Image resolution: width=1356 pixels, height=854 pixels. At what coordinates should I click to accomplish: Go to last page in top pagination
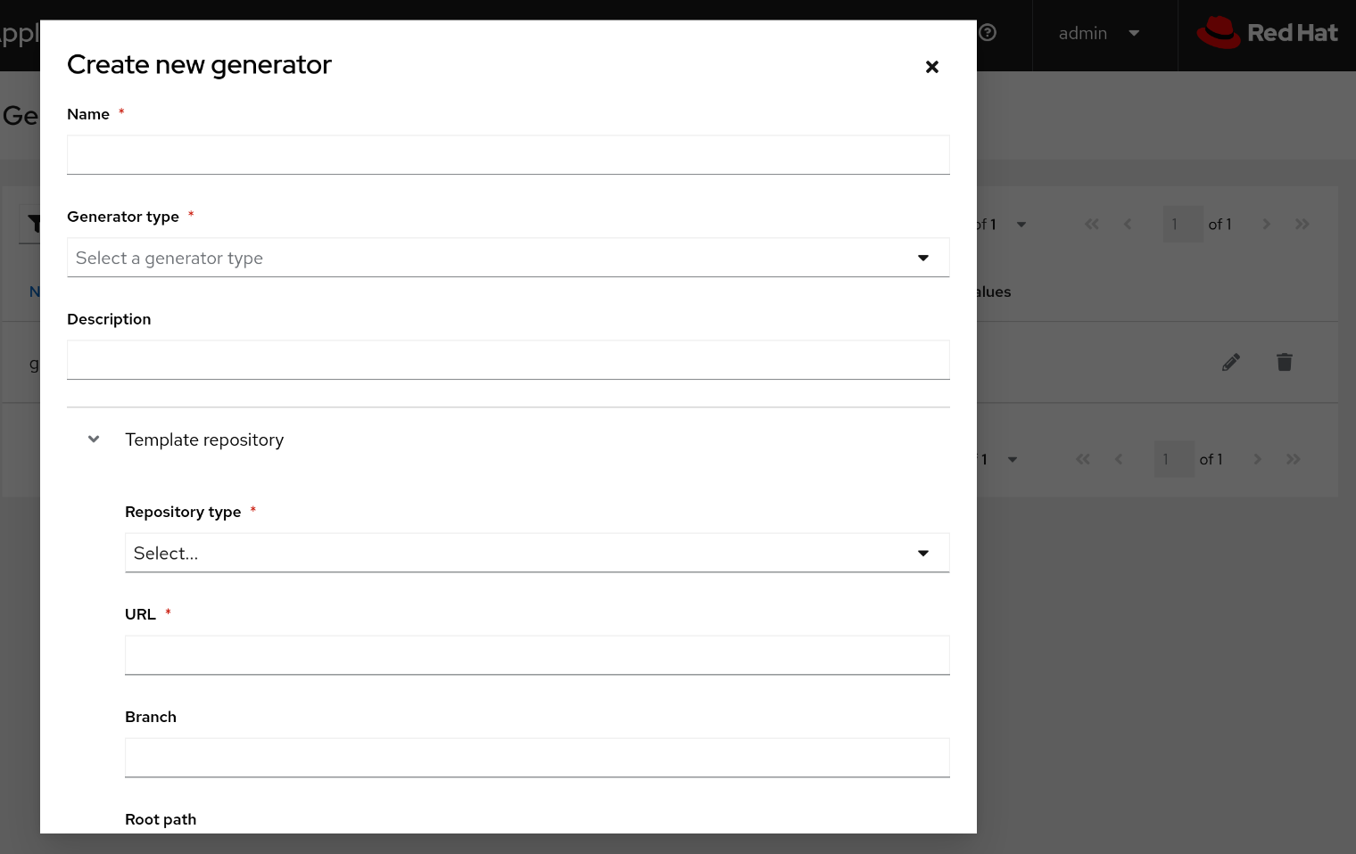click(x=1302, y=225)
